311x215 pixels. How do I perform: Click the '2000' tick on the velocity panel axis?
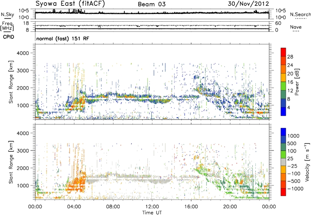(x=23, y=168)
